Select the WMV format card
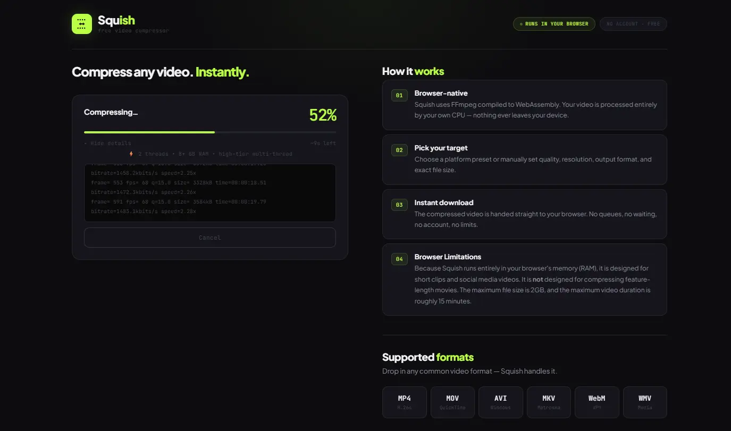The image size is (731, 431). pos(645,402)
